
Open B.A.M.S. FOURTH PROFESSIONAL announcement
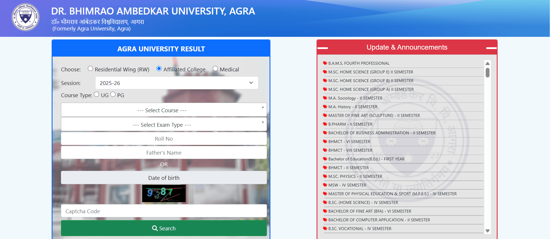click(359, 63)
